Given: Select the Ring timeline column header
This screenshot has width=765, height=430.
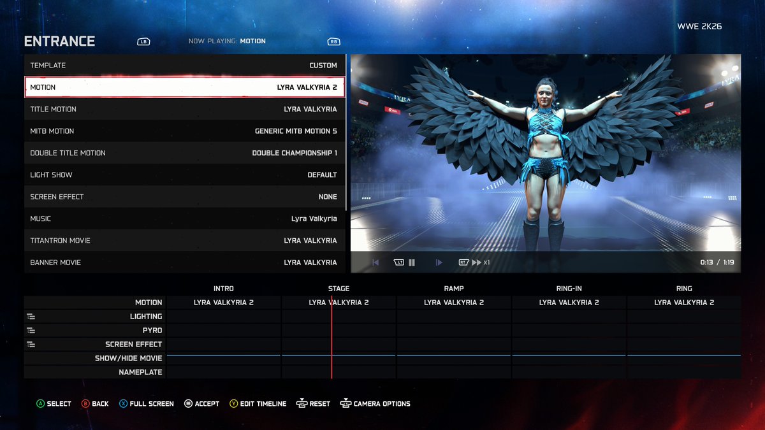Looking at the screenshot, I should (684, 289).
